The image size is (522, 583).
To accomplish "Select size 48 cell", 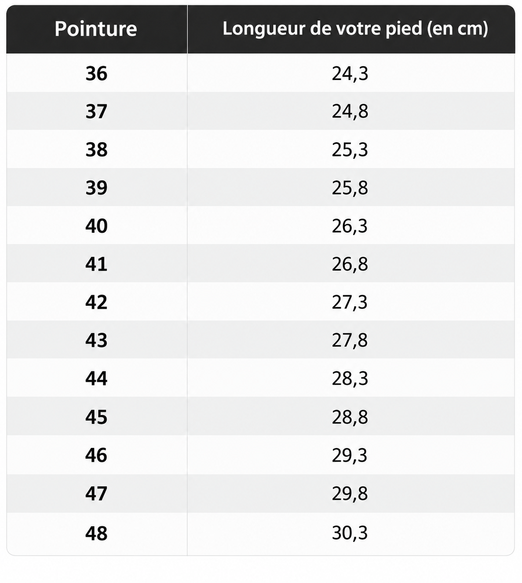I will coord(96,533).
